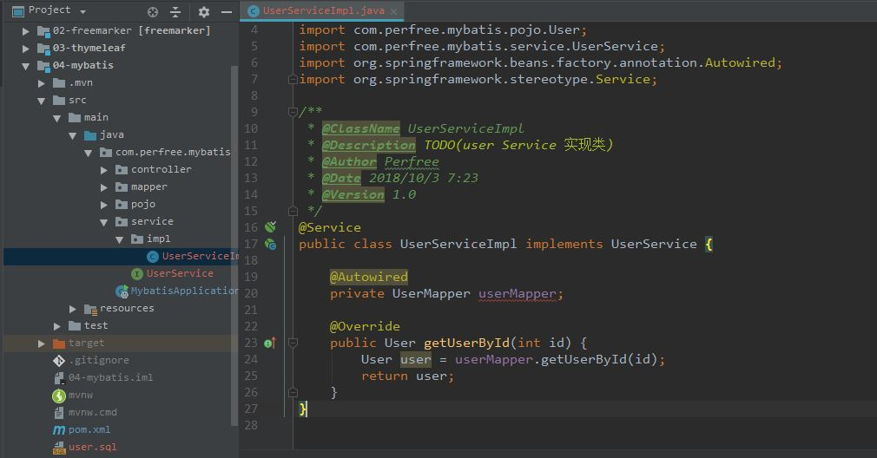Viewport: 877px width, 458px height.
Task: Click the line number 28 in the gutter
Action: click(251, 425)
